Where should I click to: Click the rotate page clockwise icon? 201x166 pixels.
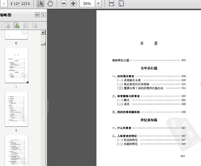click(x=35, y=25)
